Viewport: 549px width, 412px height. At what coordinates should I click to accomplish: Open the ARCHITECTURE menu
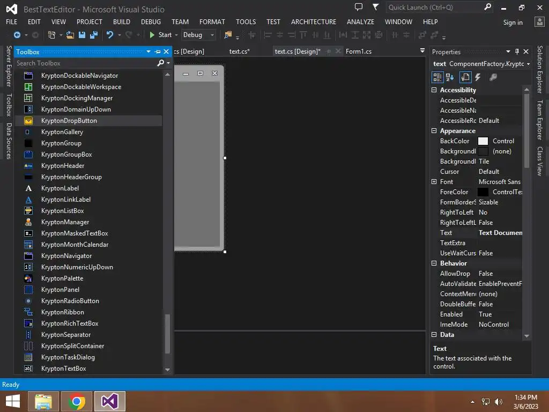(313, 21)
